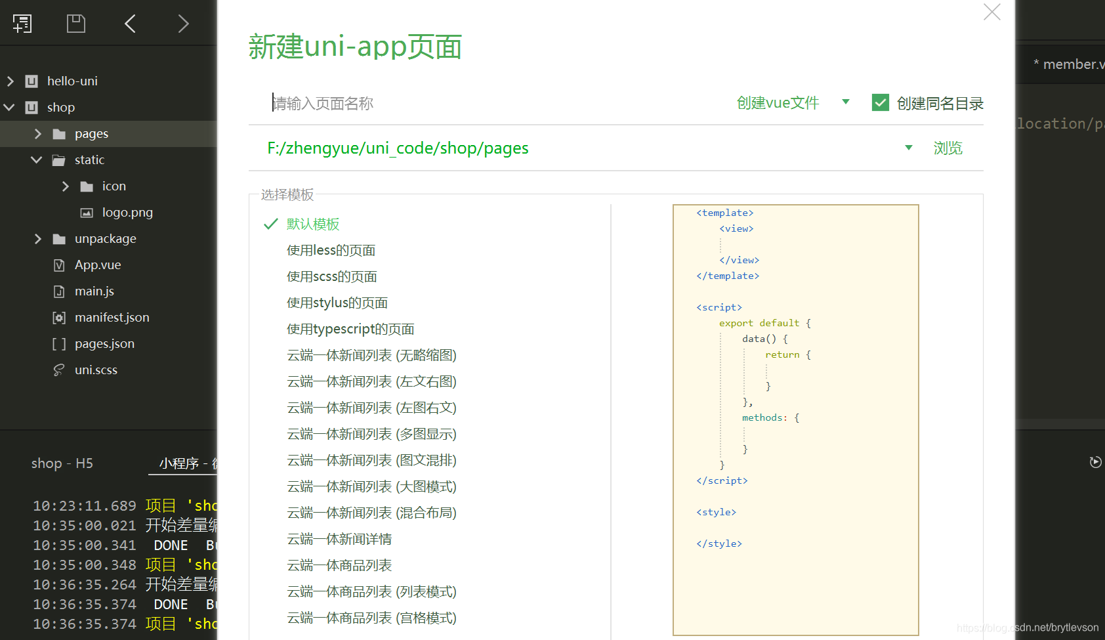Click the static folder icon

(x=59, y=160)
